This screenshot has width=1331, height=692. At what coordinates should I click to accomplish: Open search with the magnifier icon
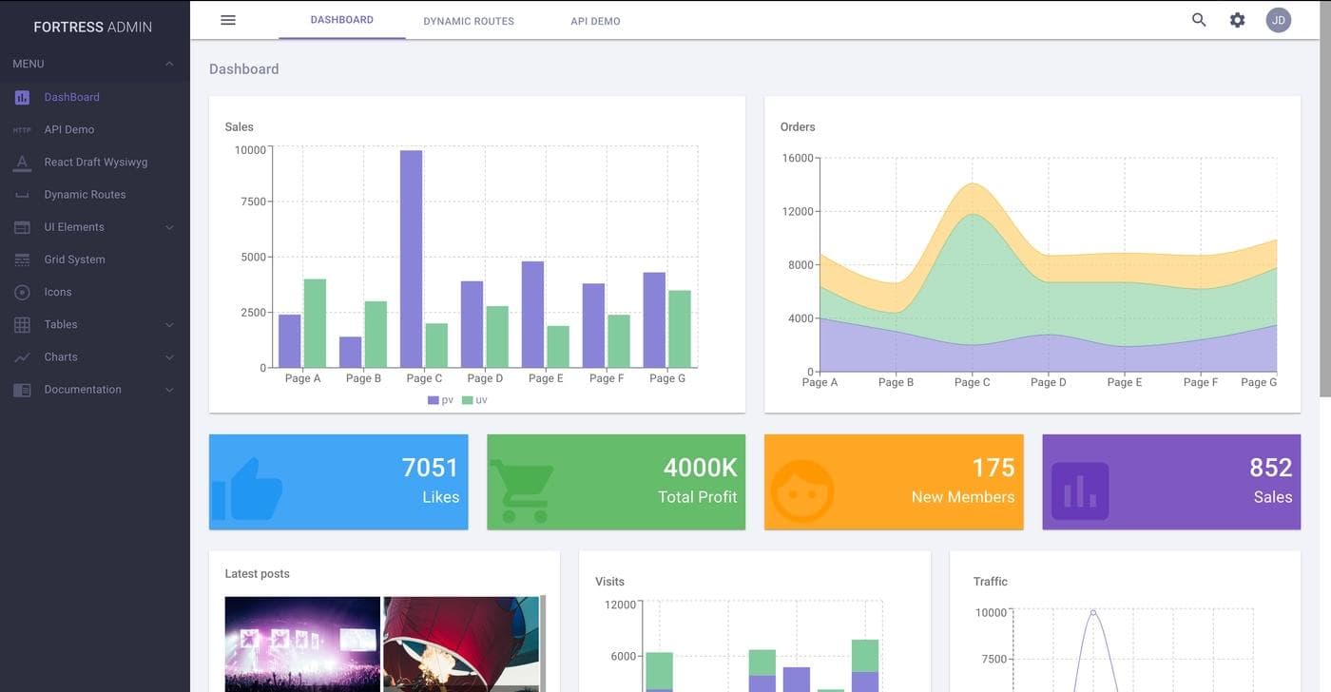[x=1199, y=20]
